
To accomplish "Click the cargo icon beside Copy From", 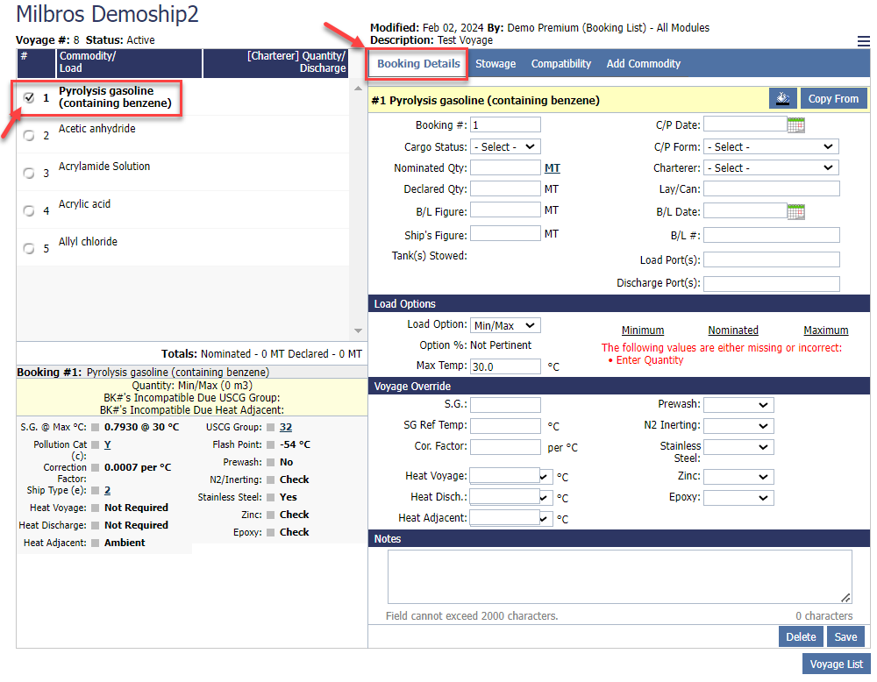I will coord(784,99).
